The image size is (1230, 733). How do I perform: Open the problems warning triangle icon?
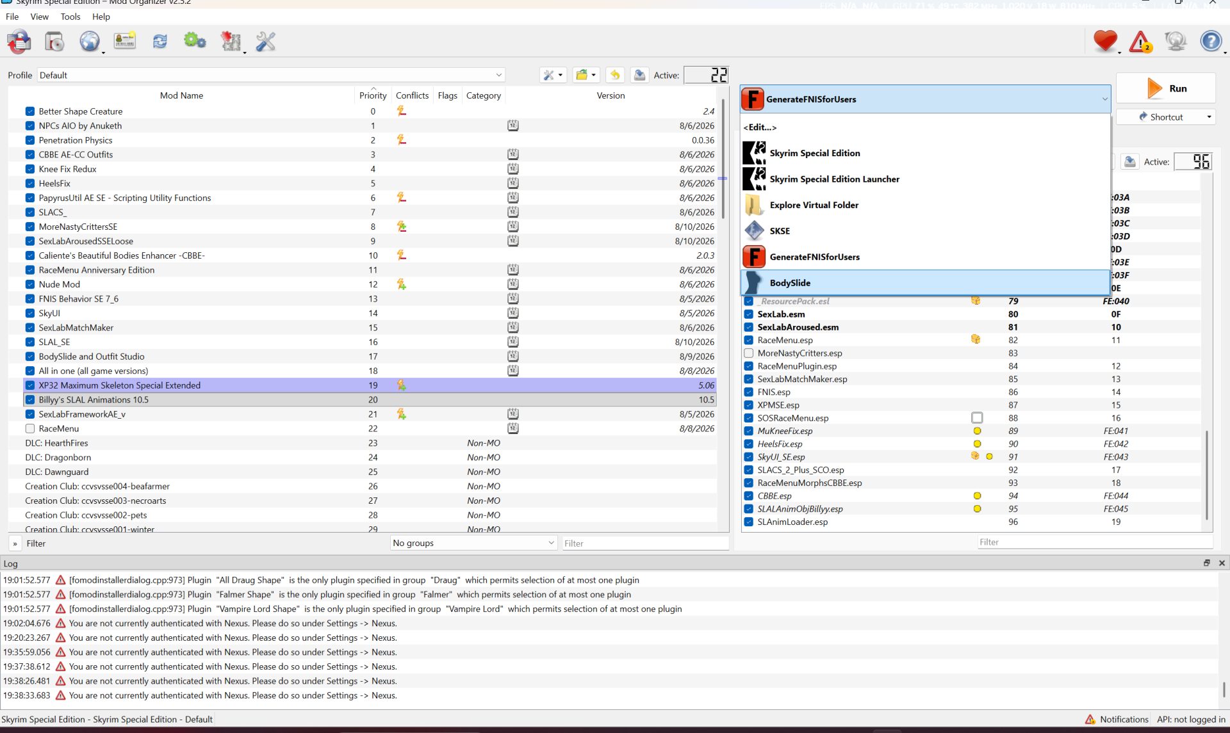(1140, 42)
